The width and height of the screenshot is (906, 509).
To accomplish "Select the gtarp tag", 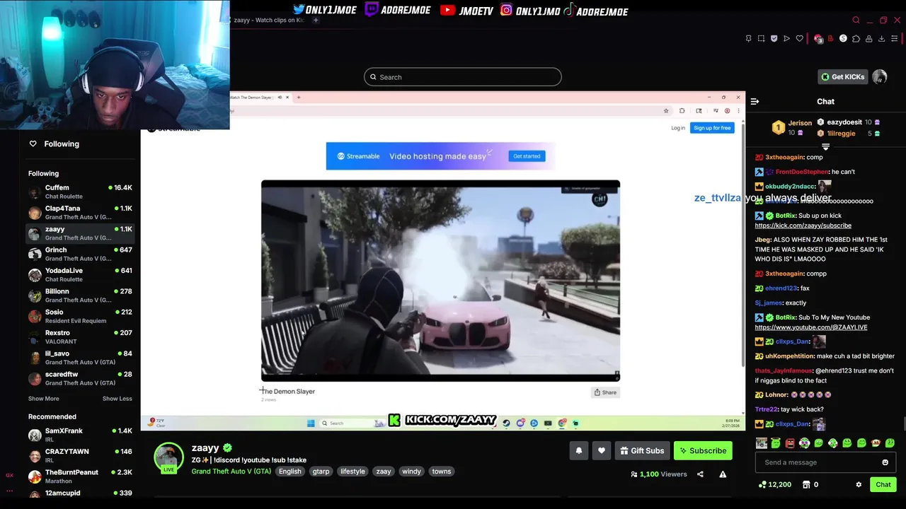I will 321,472.
